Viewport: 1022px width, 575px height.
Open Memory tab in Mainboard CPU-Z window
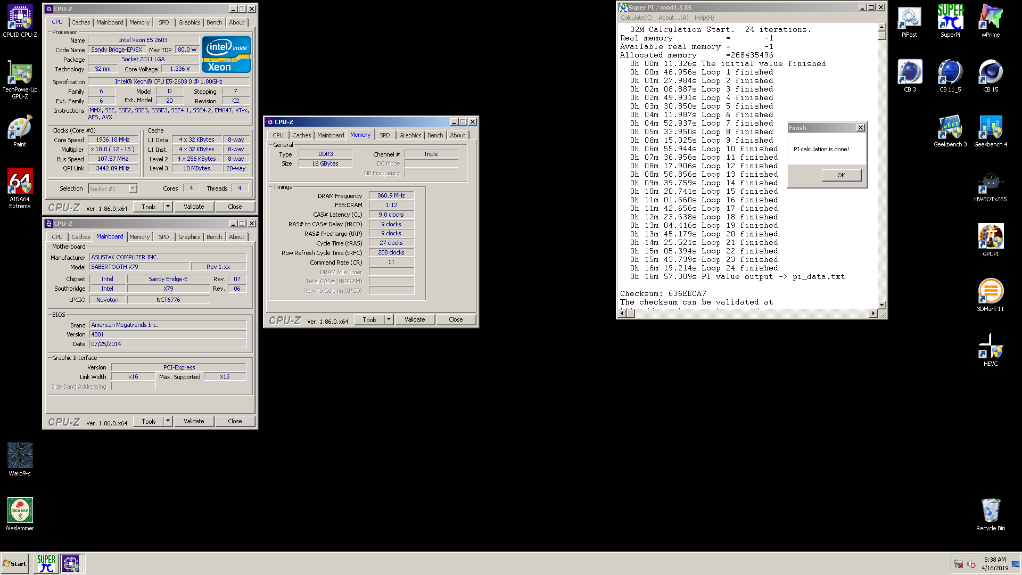click(x=139, y=237)
